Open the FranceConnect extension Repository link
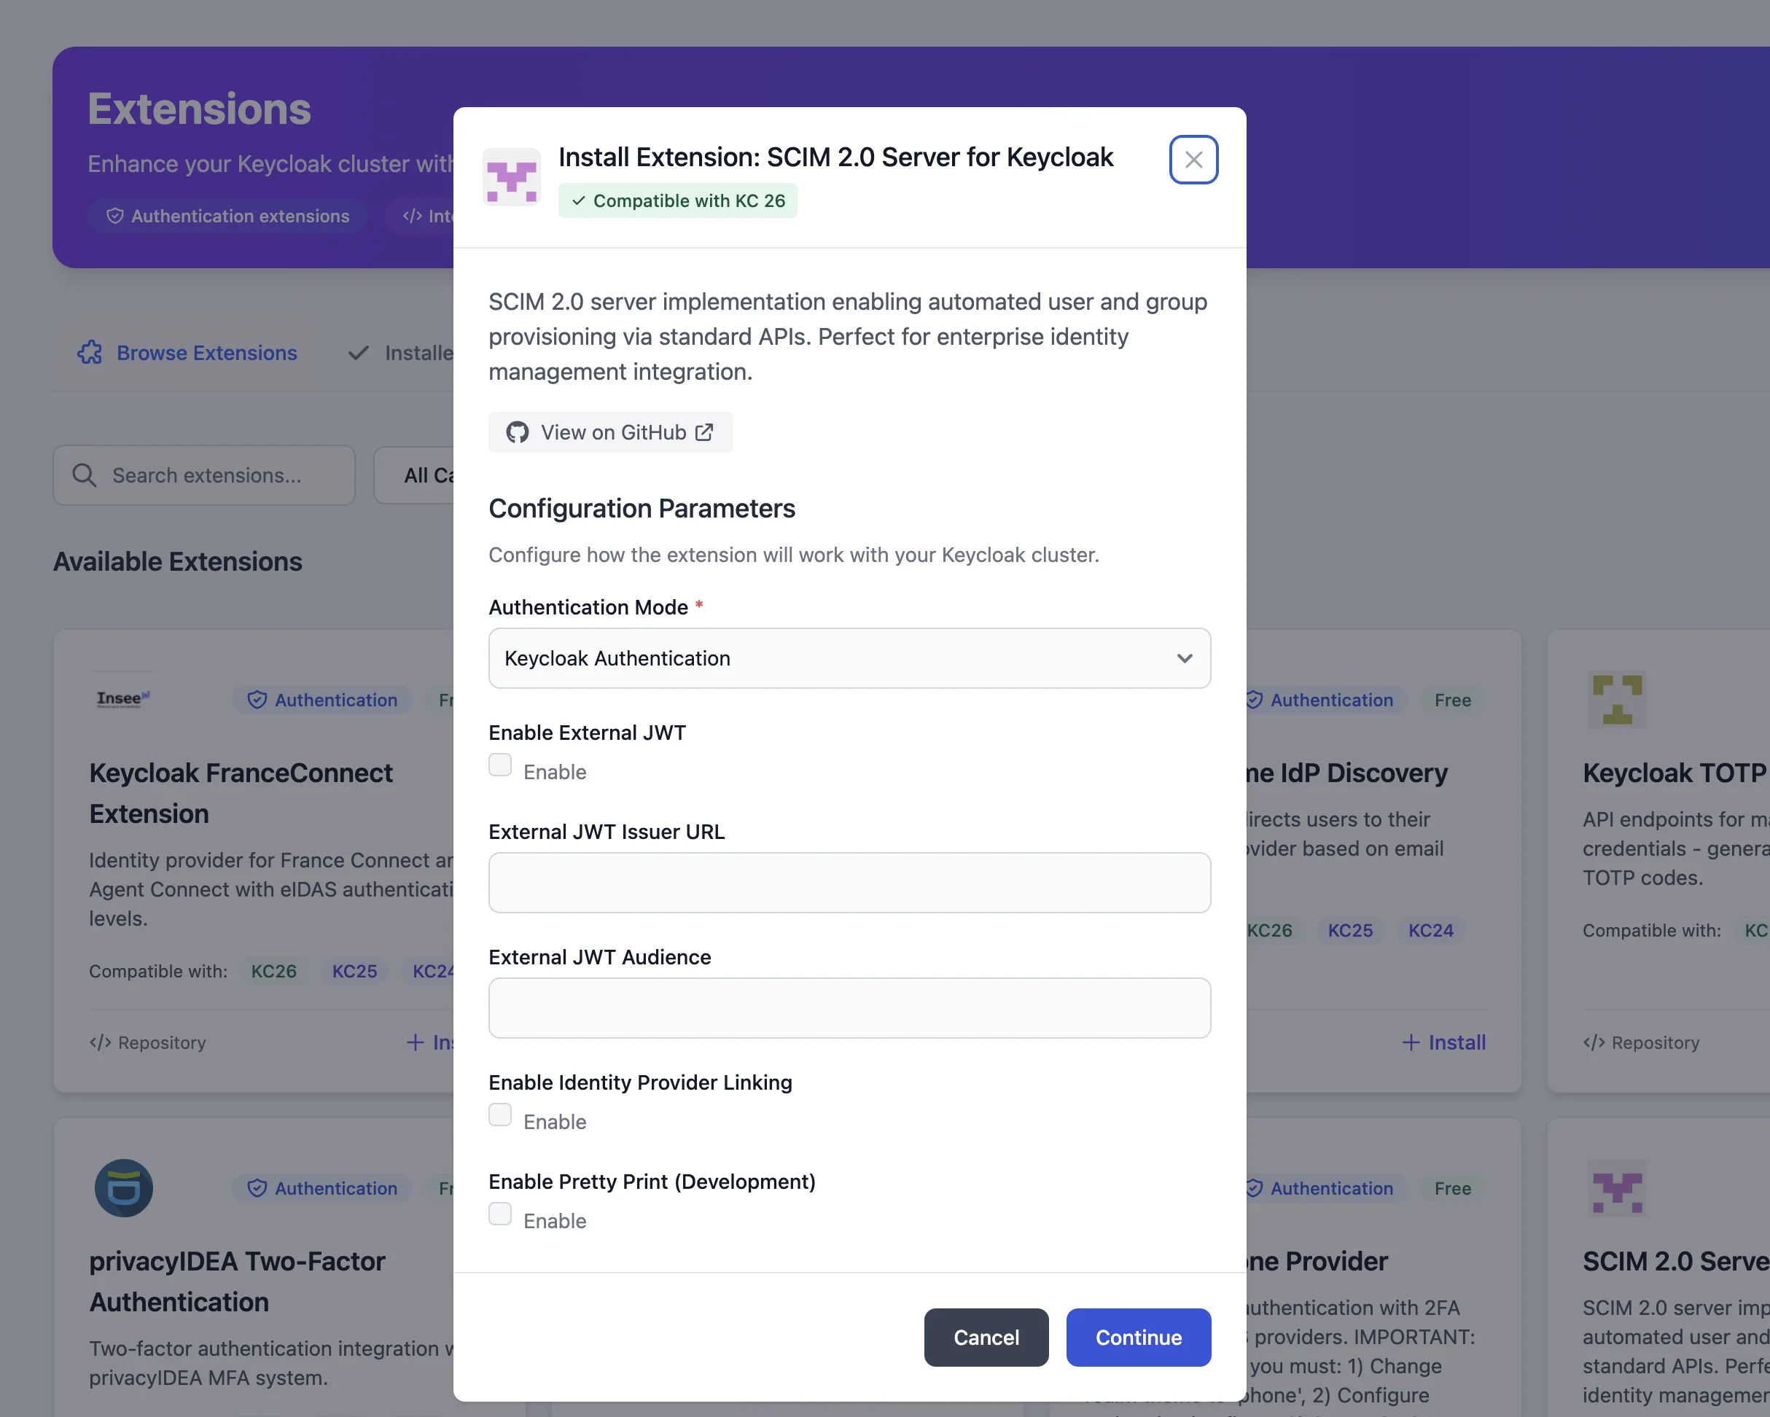The width and height of the screenshot is (1770, 1417). click(147, 1042)
